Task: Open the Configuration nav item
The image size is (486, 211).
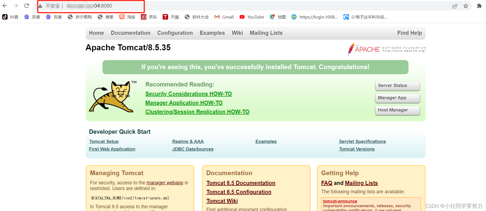Action: click(x=175, y=33)
